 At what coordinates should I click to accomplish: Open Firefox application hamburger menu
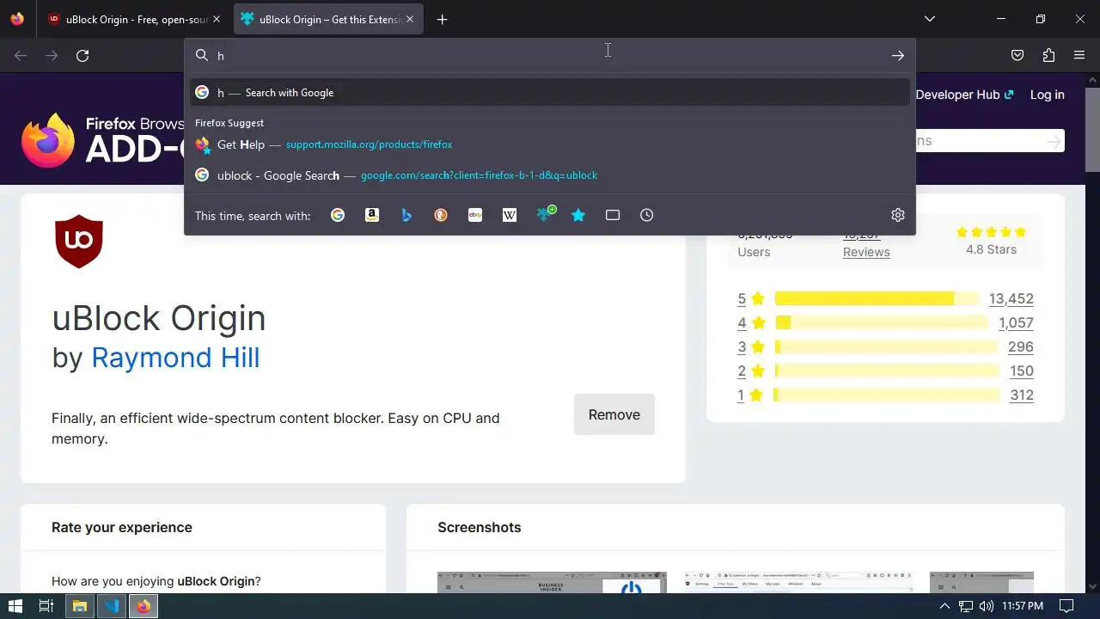(1079, 55)
